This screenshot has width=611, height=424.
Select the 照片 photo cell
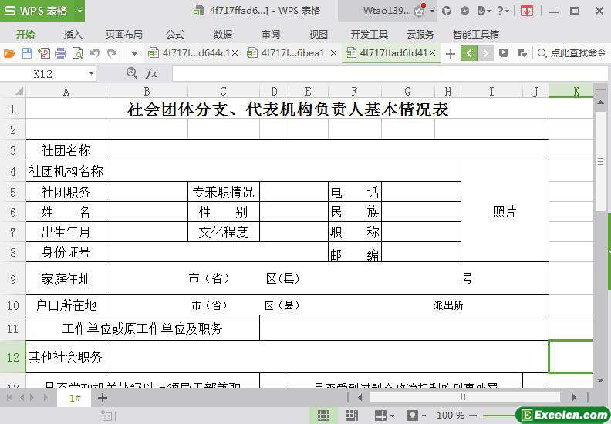[x=505, y=211]
